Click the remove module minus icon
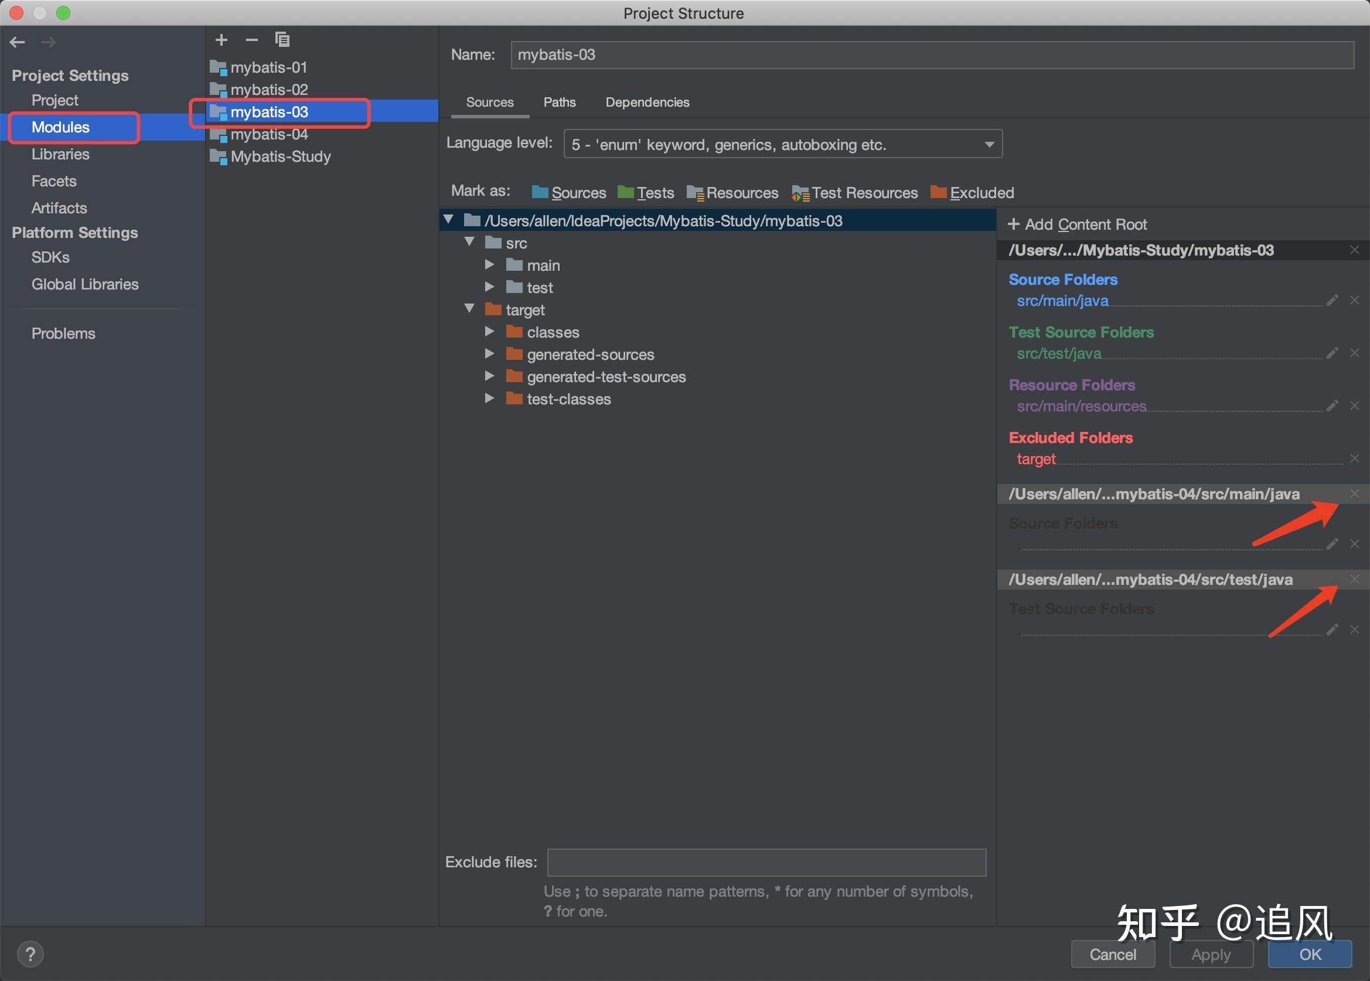The height and width of the screenshot is (981, 1370). tap(252, 40)
